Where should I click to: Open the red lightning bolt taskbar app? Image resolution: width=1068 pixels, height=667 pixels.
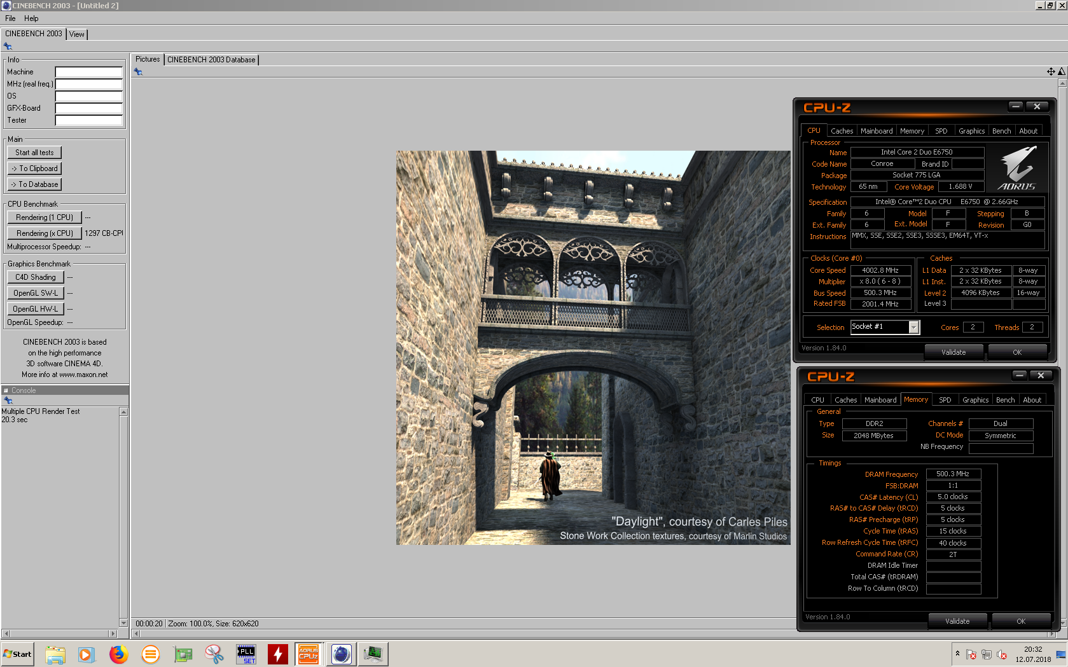pos(278,654)
